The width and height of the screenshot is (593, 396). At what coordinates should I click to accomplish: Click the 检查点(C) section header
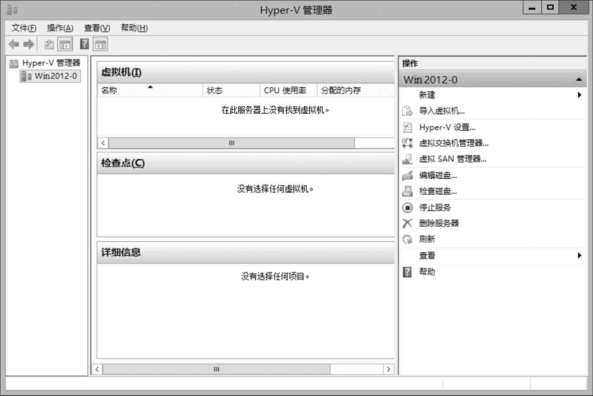pyautogui.click(x=246, y=163)
